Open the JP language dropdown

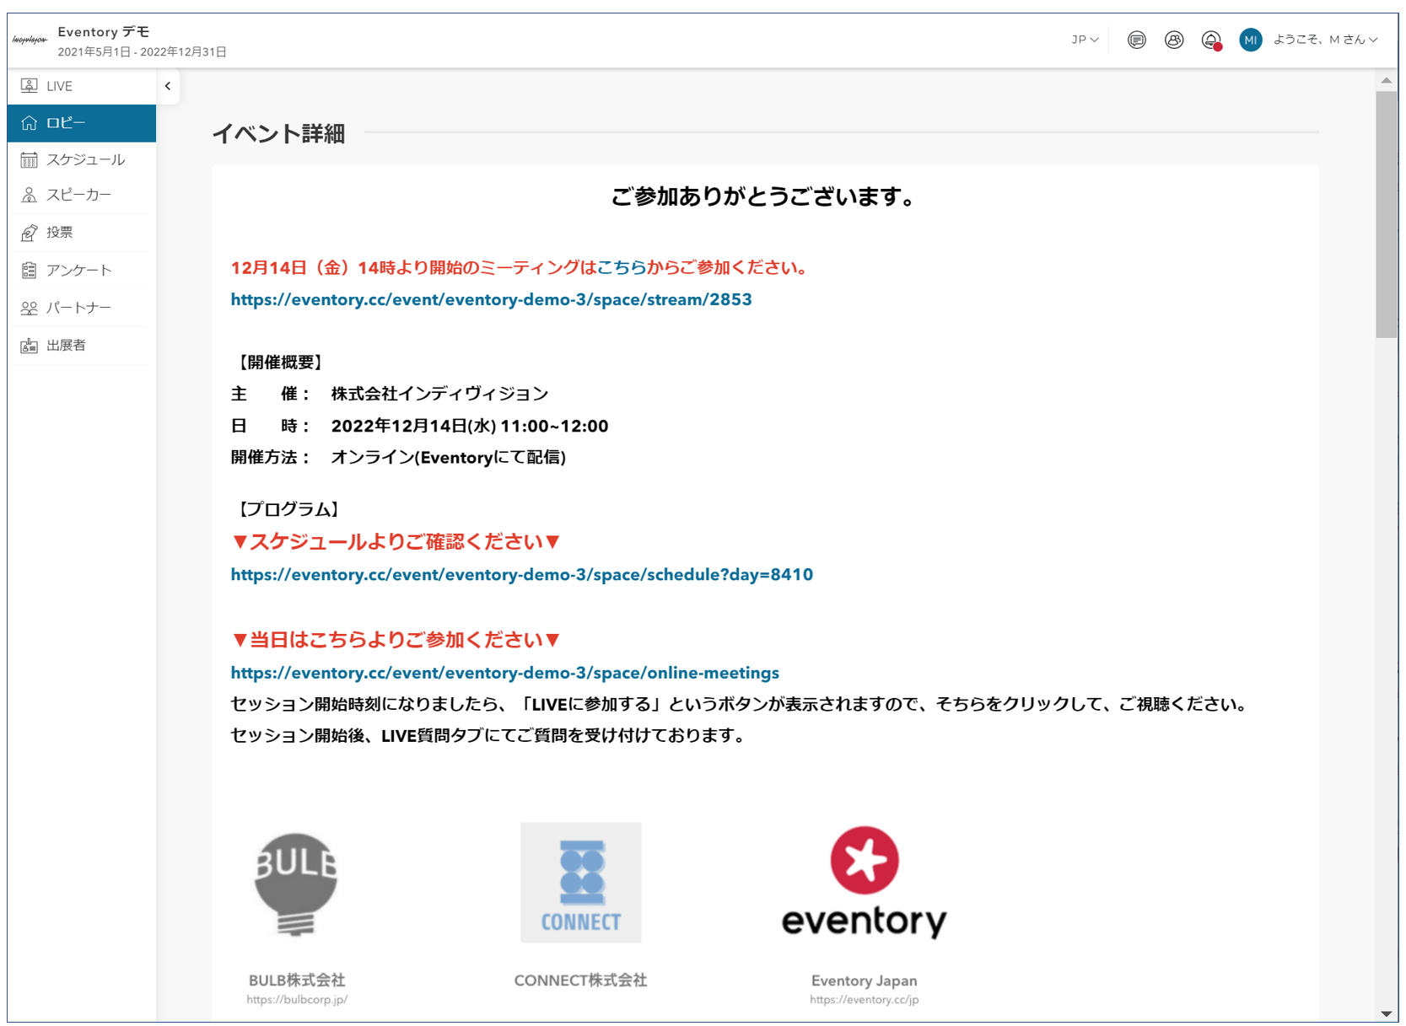pyautogui.click(x=1085, y=40)
